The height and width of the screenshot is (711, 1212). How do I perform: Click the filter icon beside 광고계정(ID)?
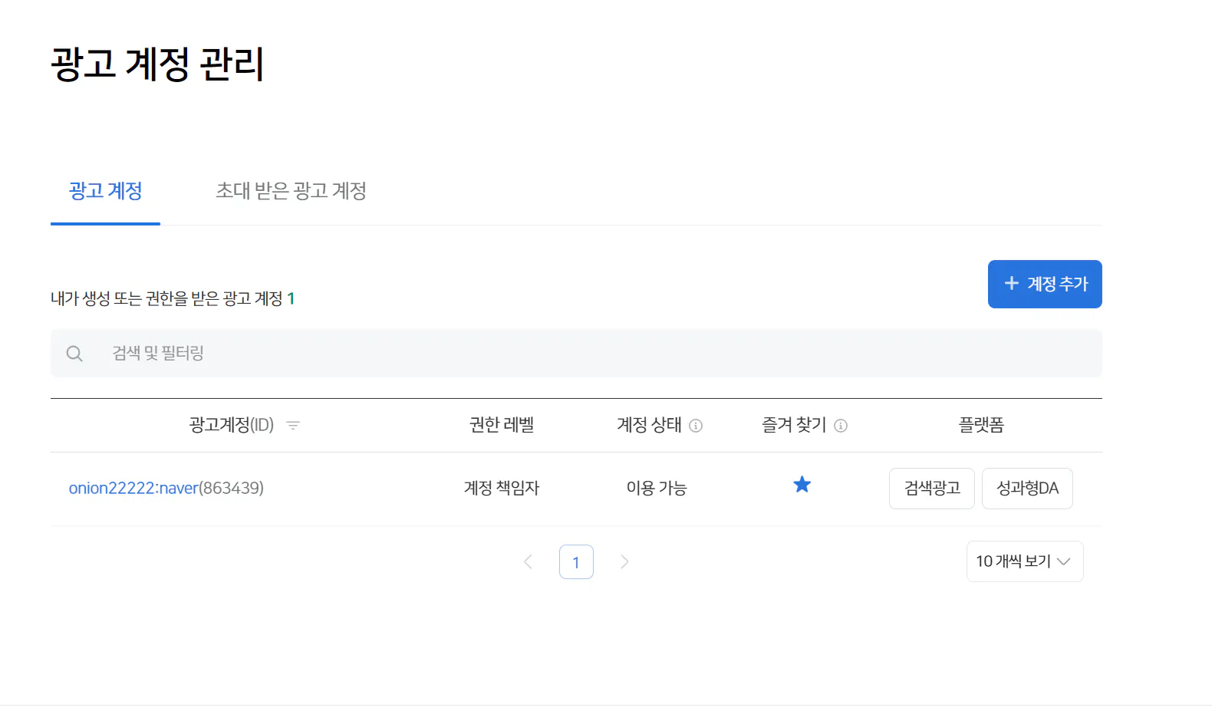[293, 425]
